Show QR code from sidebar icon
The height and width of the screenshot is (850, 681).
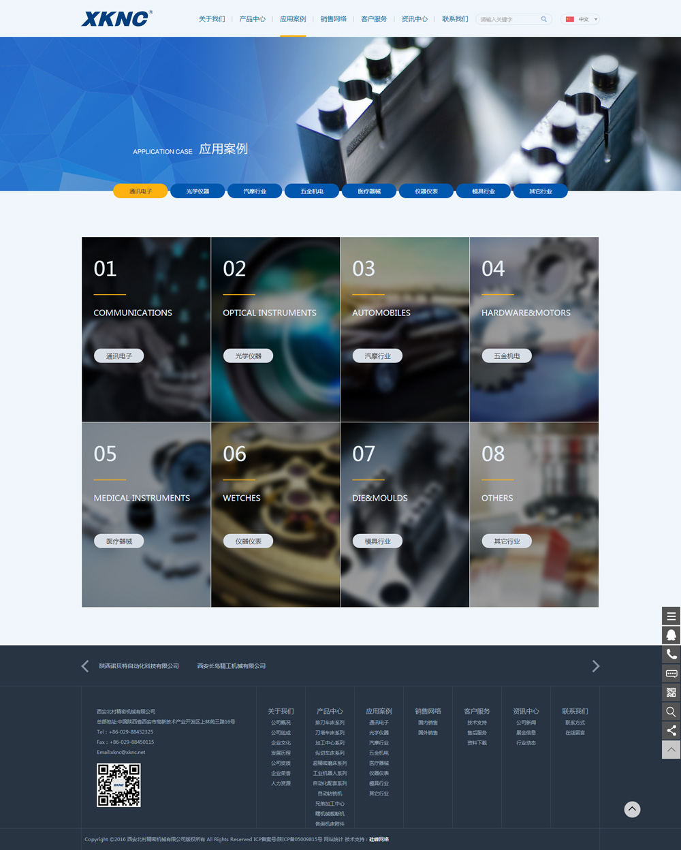tap(671, 693)
